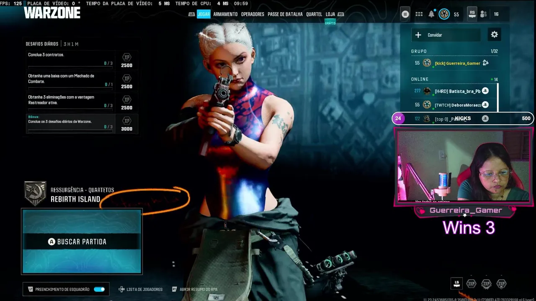The width and height of the screenshot is (536, 301).
Task: Click XP icon for bonus daily challenge
Action: [x=126, y=120]
